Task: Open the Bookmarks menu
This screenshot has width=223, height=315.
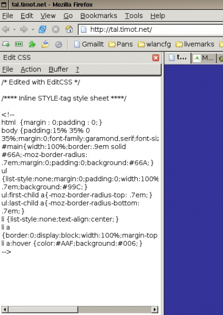Action: click(99, 16)
